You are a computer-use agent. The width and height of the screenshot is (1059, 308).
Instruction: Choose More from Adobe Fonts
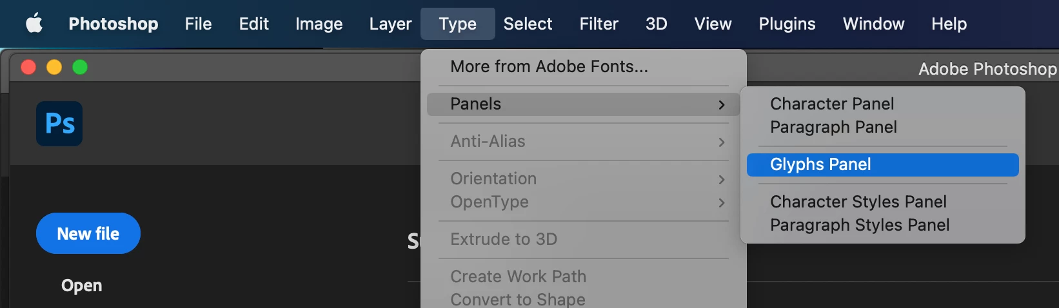coord(583,66)
